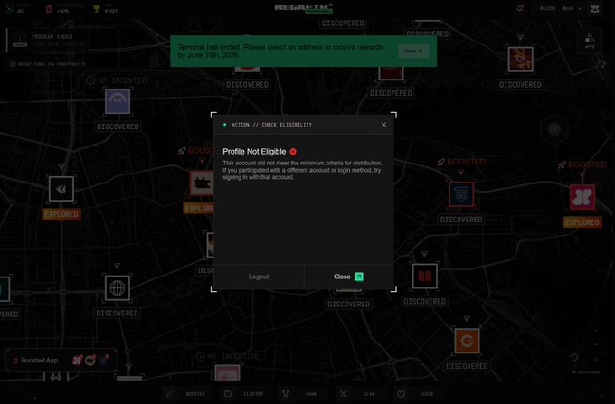615x404 pixels.
Task: Select the red book app marker
Action: (425, 277)
